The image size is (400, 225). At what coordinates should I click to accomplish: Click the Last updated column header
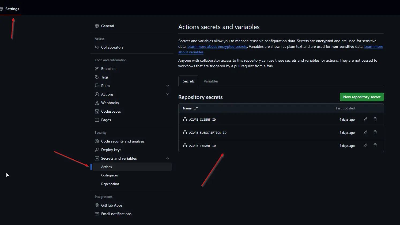pos(345,108)
